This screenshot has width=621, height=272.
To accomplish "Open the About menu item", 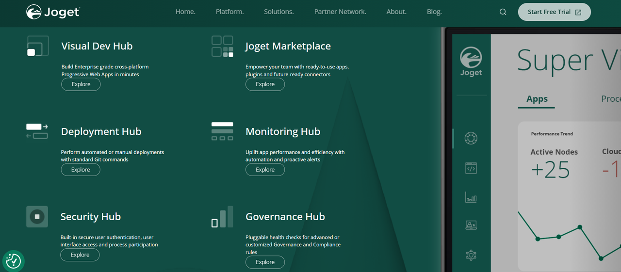I will (396, 12).
